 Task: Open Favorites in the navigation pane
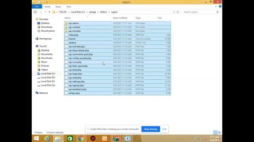[x=44, y=19]
